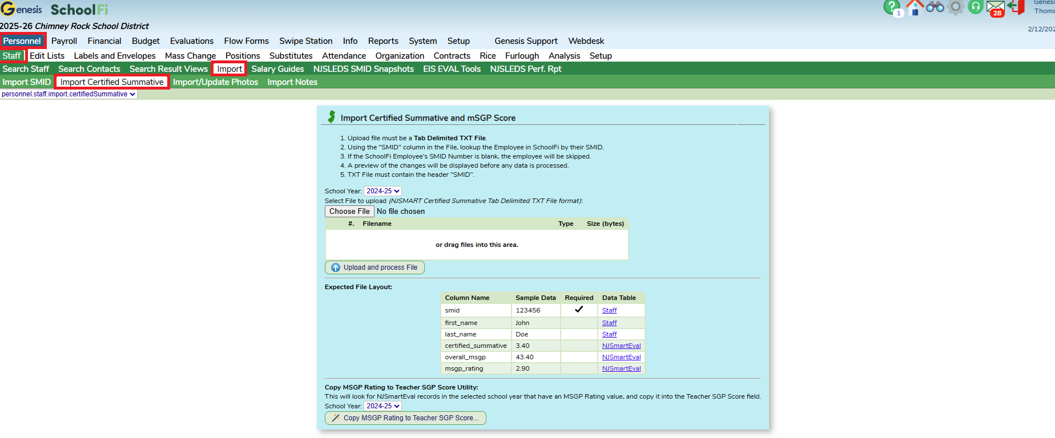This screenshot has height=438, width=1055.
Task: Click the 123456 sample data cell
Action: click(x=536, y=310)
